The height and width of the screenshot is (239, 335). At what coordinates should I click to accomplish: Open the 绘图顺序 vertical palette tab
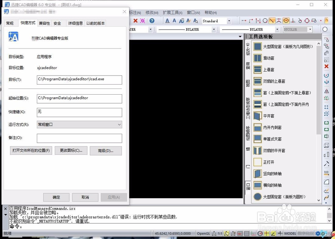[x=248, y=133]
